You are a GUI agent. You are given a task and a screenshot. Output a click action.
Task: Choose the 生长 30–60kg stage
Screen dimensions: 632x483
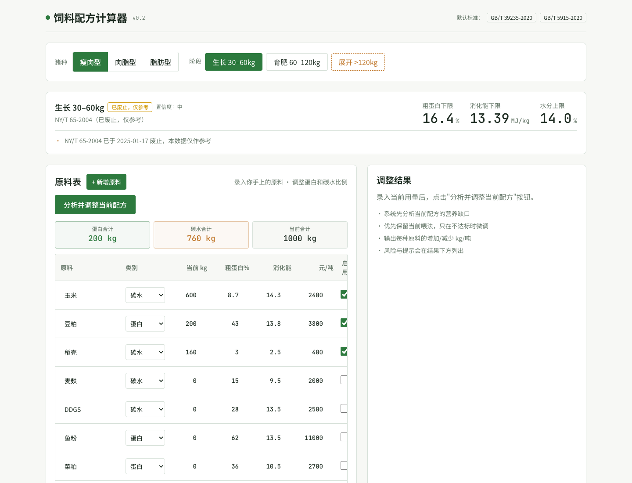233,62
